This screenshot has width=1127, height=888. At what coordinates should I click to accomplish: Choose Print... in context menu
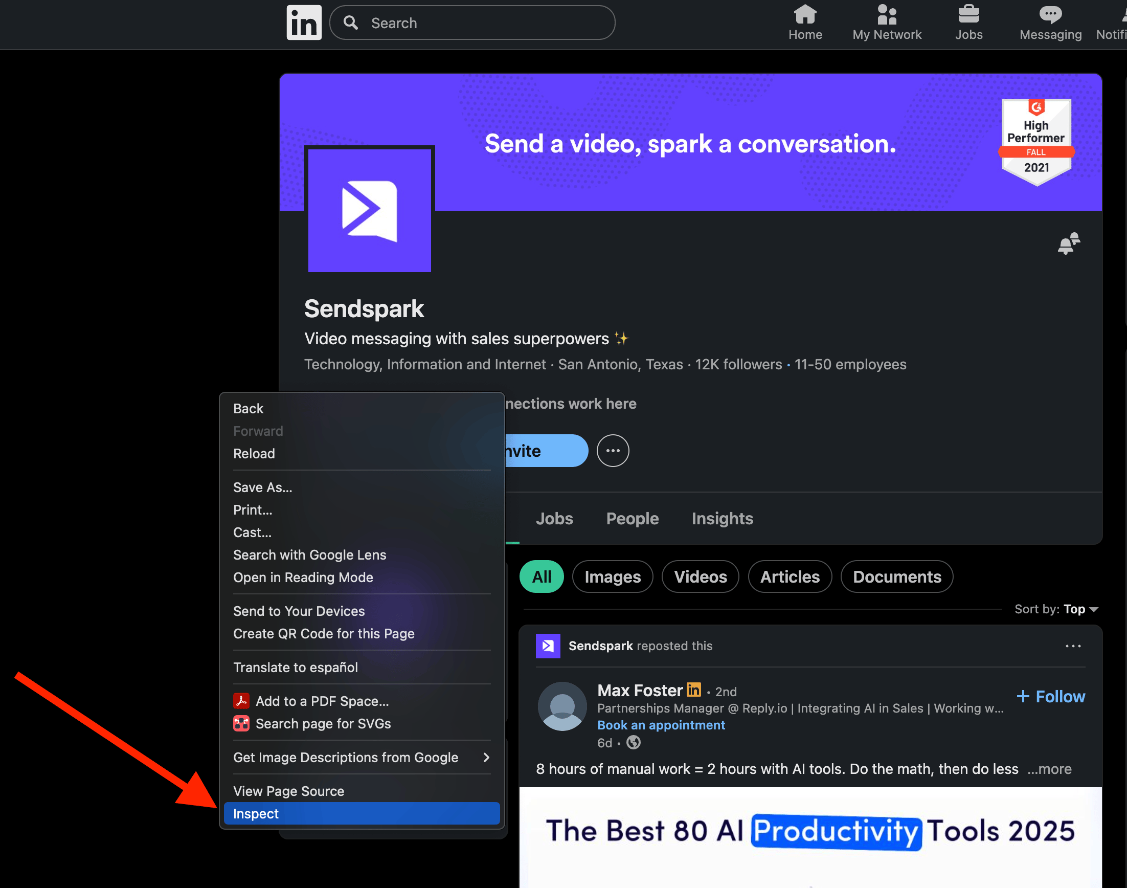(x=362, y=510)
